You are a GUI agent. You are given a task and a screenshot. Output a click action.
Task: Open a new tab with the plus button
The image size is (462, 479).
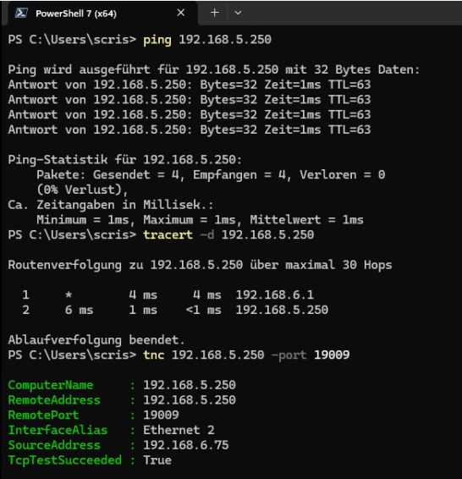[x=215, y=13]
